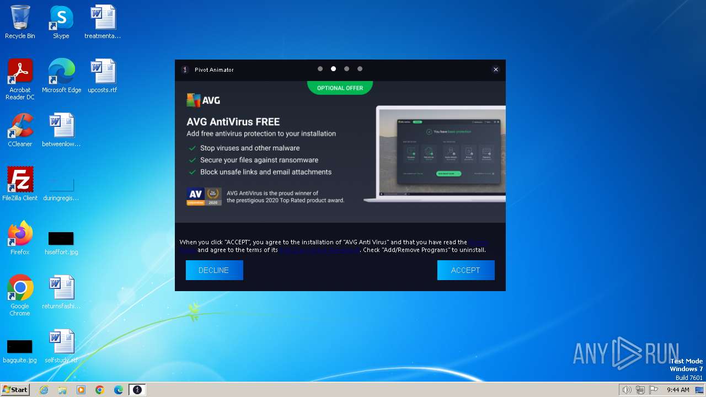Click the 'AVG AntiVirus FREE' heading
706x397 pixels.
(x=233, y=122)
